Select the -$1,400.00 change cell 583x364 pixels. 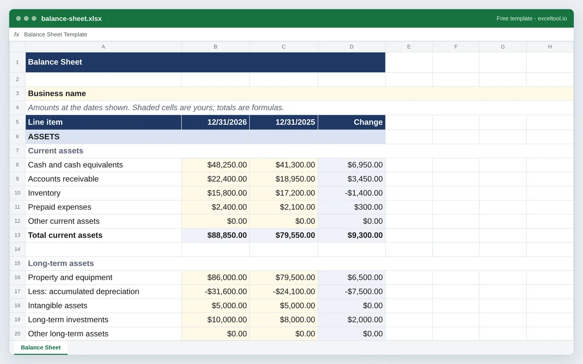coord(352,193)
